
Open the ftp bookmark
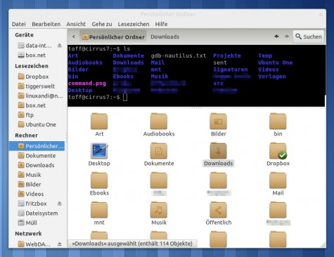[37, 115]
